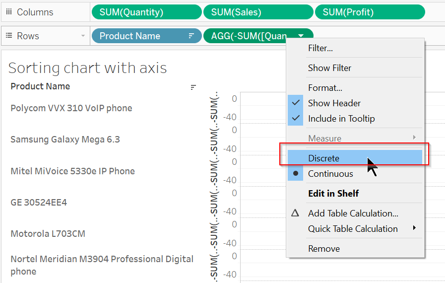The height and width of the screenshot is (283, 445).
Task: Select row Polycom VVX 310 VoIP phone
Action: coord(71,108)
